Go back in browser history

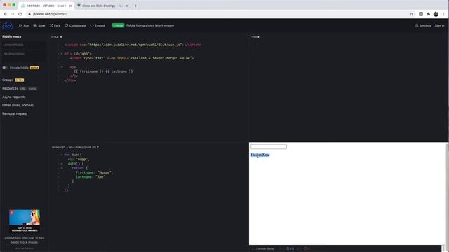point(5,14)
